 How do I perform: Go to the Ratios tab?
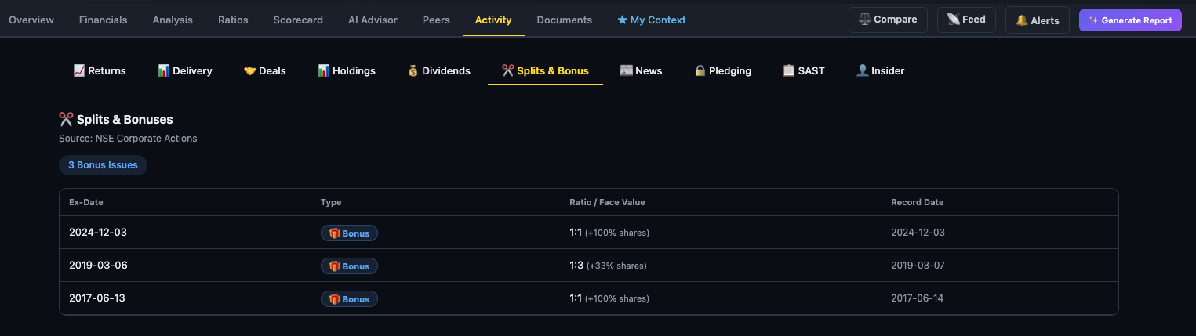233,20
